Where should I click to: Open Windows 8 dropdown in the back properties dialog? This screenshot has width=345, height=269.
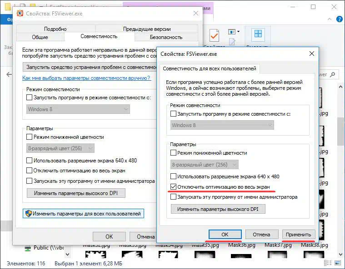pyautogui.click(x=78, y=109)
